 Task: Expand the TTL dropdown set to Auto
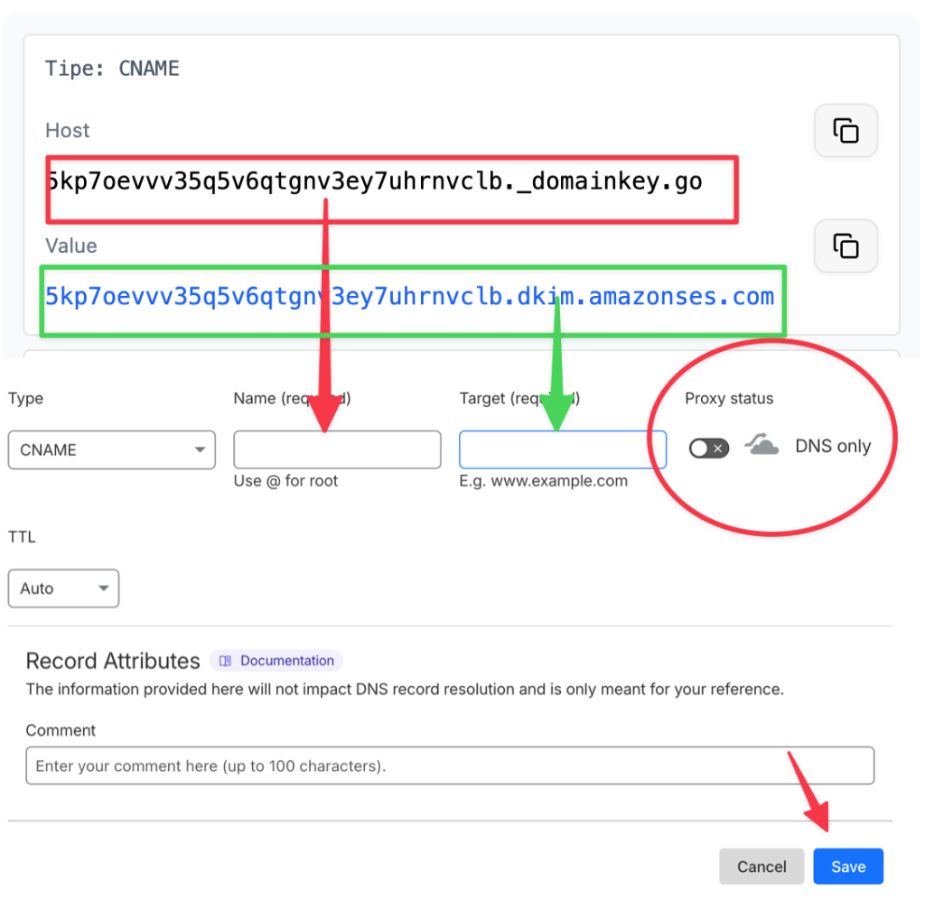(x=63, y=589)
